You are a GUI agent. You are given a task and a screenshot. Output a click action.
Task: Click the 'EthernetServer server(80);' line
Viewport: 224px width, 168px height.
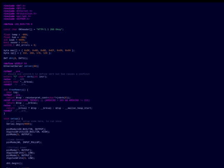tap(21, 66)
